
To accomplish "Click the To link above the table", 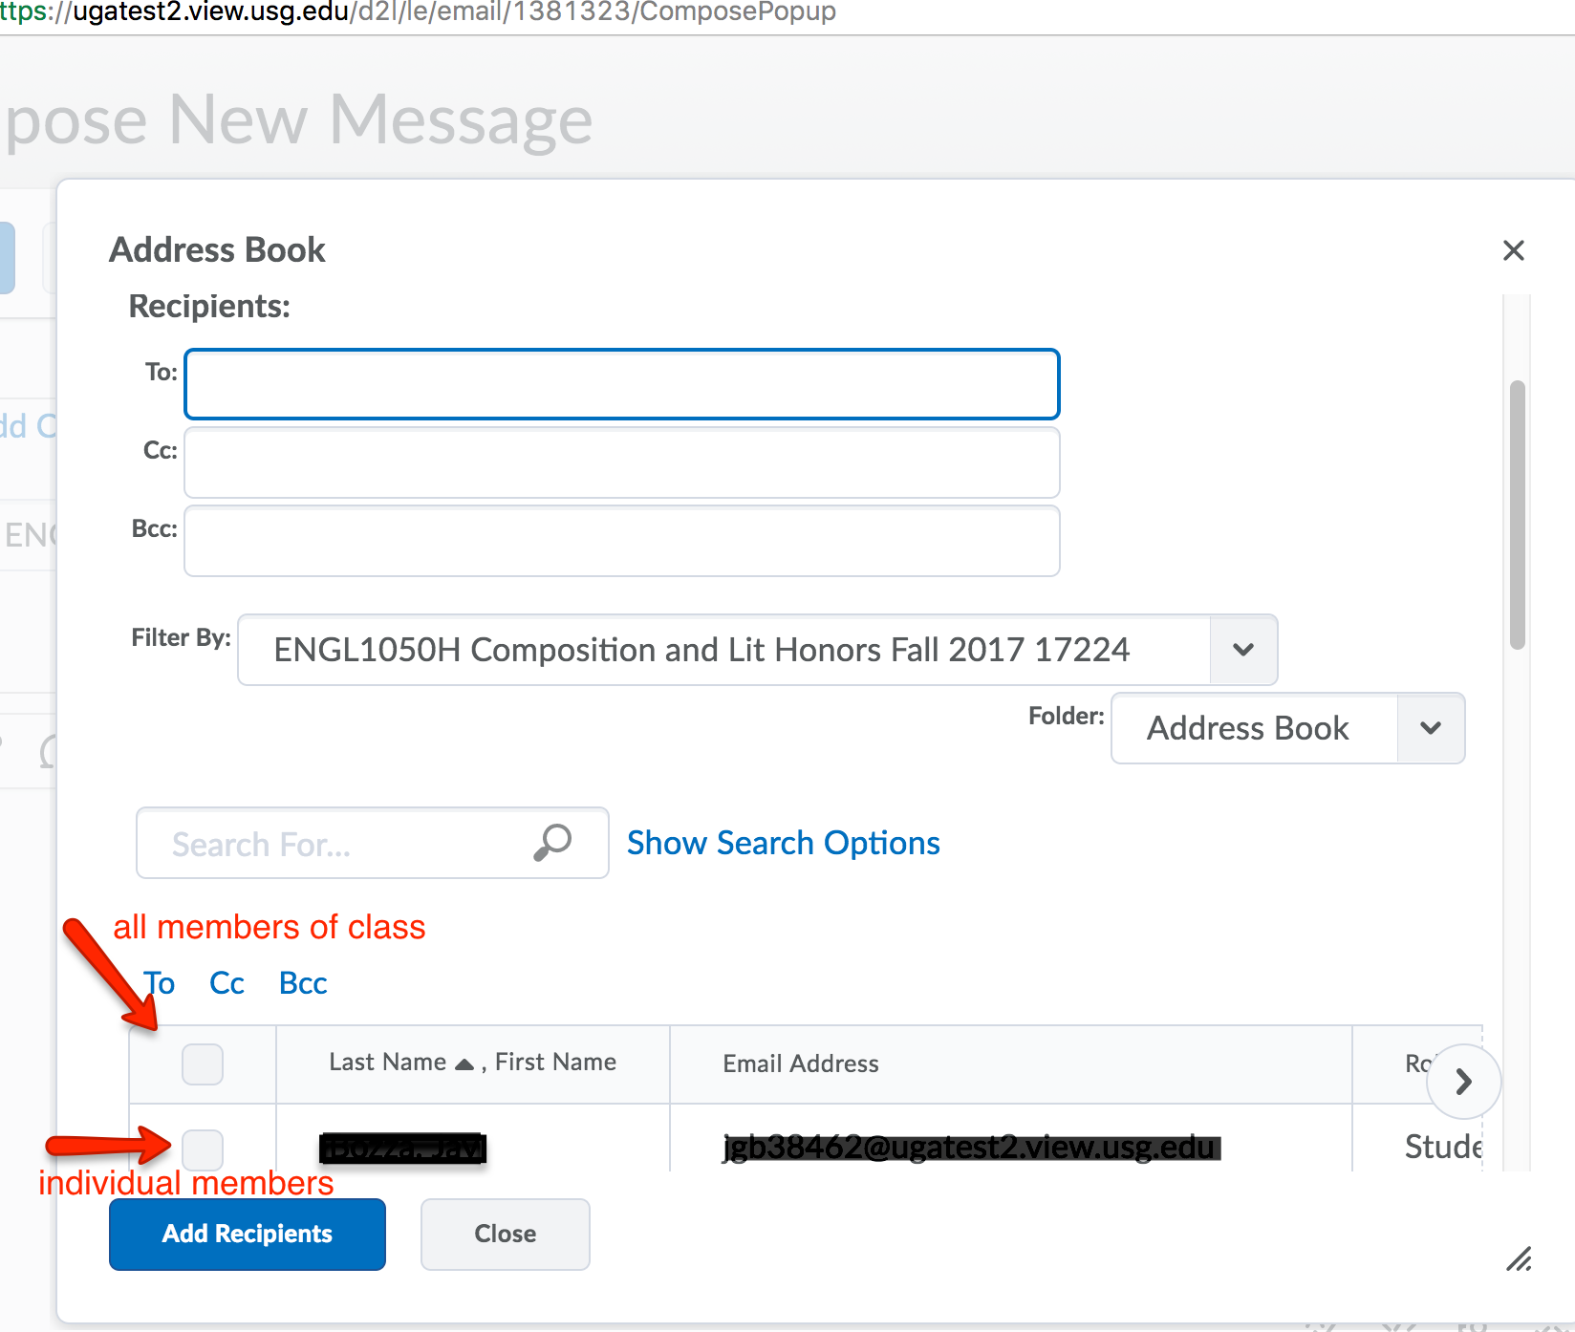I will pyautogui.click(x=160, y=983).
